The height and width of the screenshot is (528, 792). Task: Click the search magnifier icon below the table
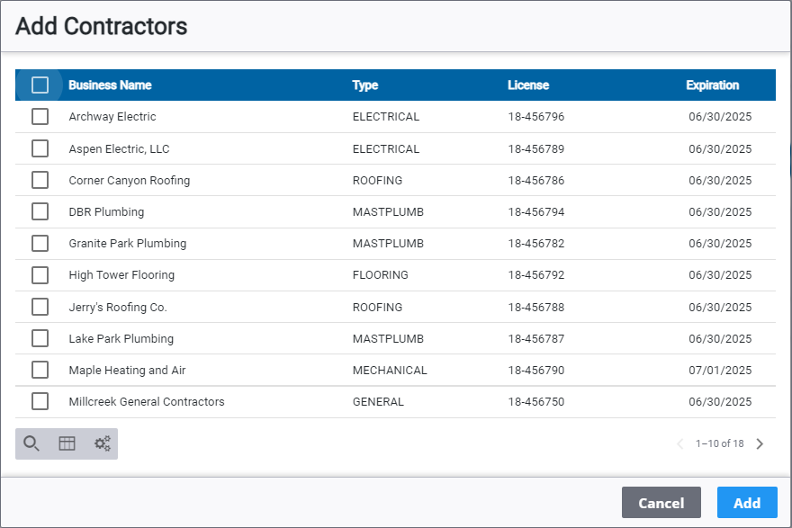pos(31,443)
